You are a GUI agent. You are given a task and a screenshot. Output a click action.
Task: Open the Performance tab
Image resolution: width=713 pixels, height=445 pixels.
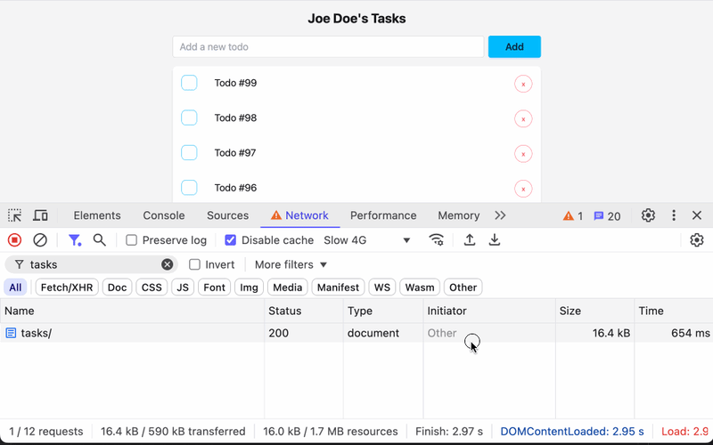point(383,215)
